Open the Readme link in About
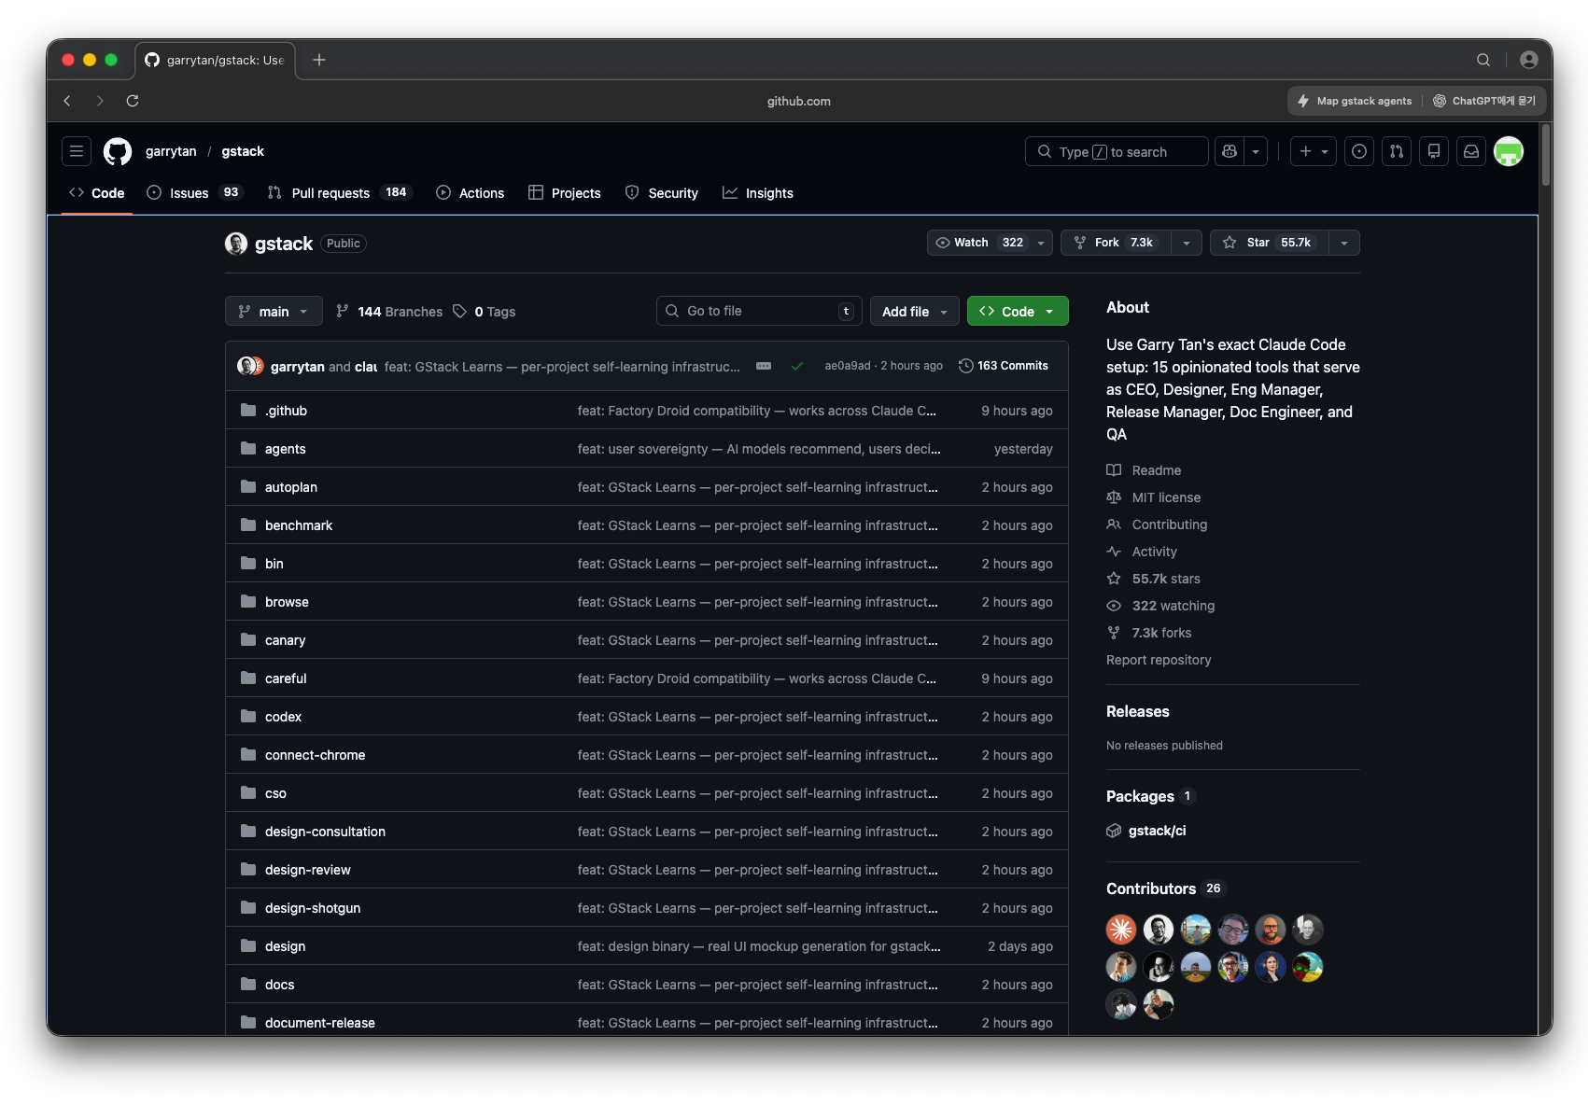The width and height of the screenshot is (1588, 1105). coord(1144,470)
